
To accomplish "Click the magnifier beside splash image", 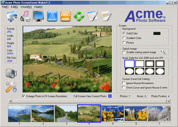I will 163,52.
